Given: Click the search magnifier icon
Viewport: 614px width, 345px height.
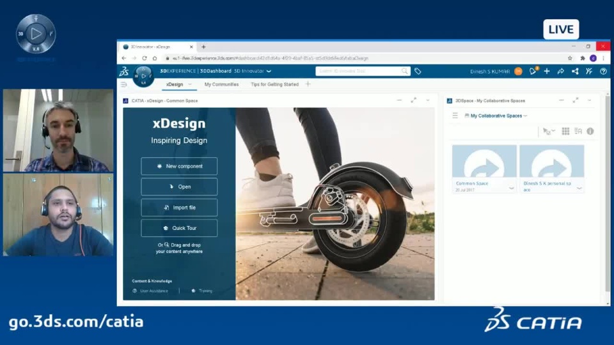Looking at the screenshot, I should pos(405,71).
